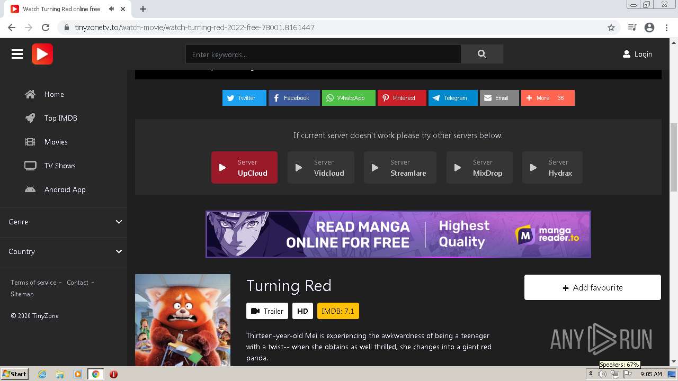The width and height of the screenshot is (678, 381).
Task: Open Chrome three-dot menu
Action: point(666,28)
